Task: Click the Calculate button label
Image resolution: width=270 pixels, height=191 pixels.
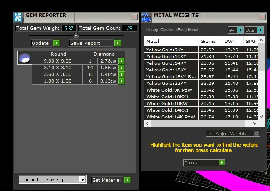Action: [x=193, y=162]
